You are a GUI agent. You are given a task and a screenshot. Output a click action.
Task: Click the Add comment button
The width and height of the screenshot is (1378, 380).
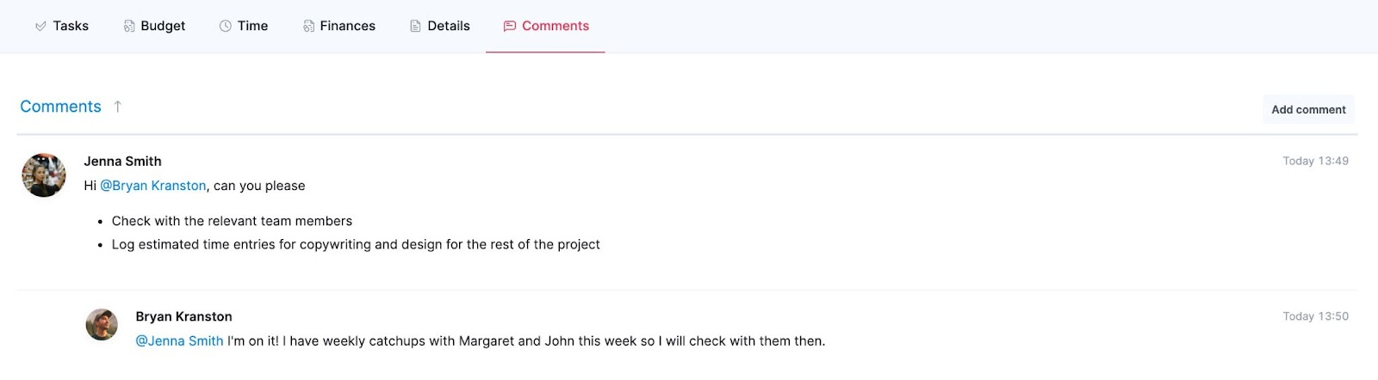pos(1308,109)
